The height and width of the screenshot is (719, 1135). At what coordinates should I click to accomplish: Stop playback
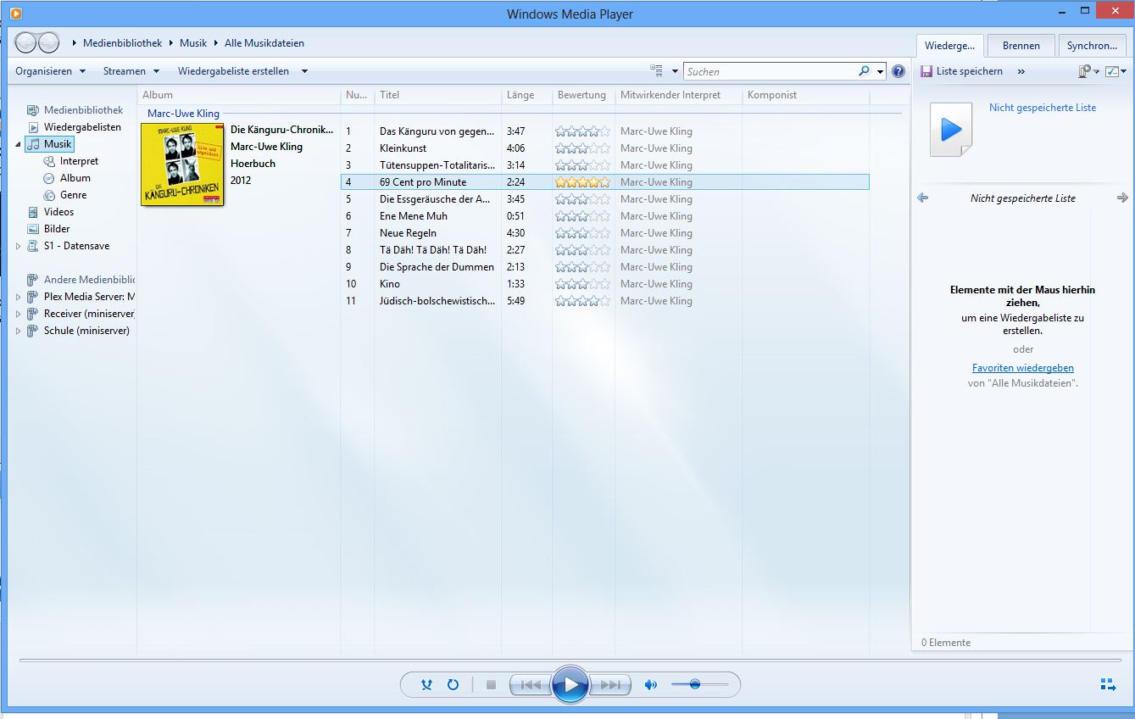coord(491,684)
